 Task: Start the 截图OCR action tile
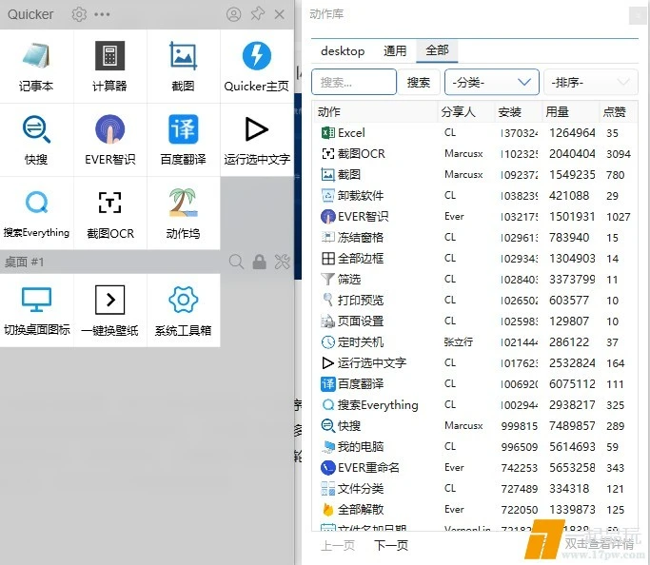point(109,212)
